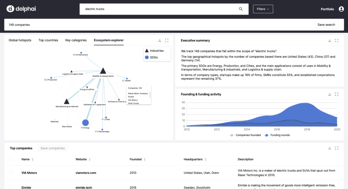This screenshot has height=189, width=348.
Task: Toggle Funding rounds legend series
Action: 277,135
